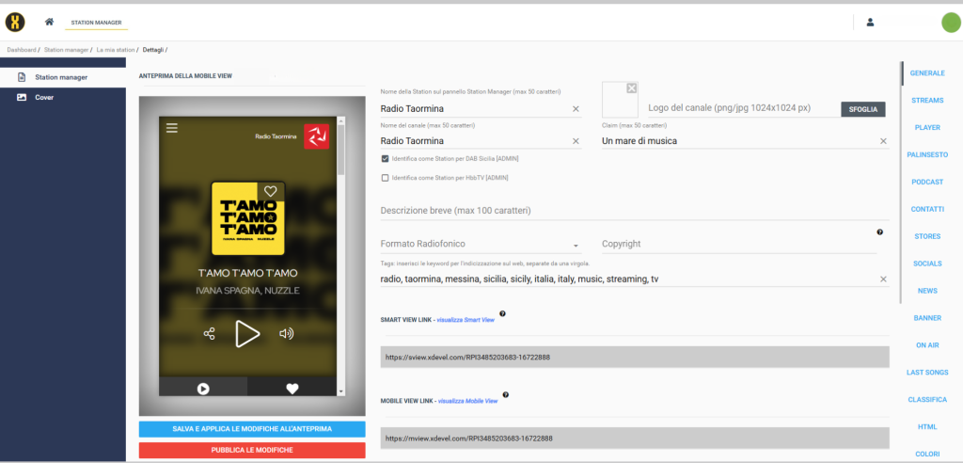Uncheck 'Identifica come Station per DAB Sicilia'
Viewport: 963px width, 463px height.
point(385,159)
